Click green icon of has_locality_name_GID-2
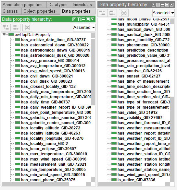 pyautogui.click(x=18, y=143)
